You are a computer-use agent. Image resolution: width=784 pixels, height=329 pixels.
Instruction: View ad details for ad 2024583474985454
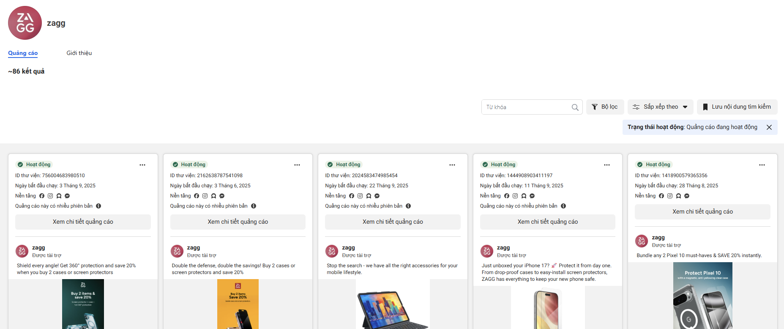tap(393, 222)
